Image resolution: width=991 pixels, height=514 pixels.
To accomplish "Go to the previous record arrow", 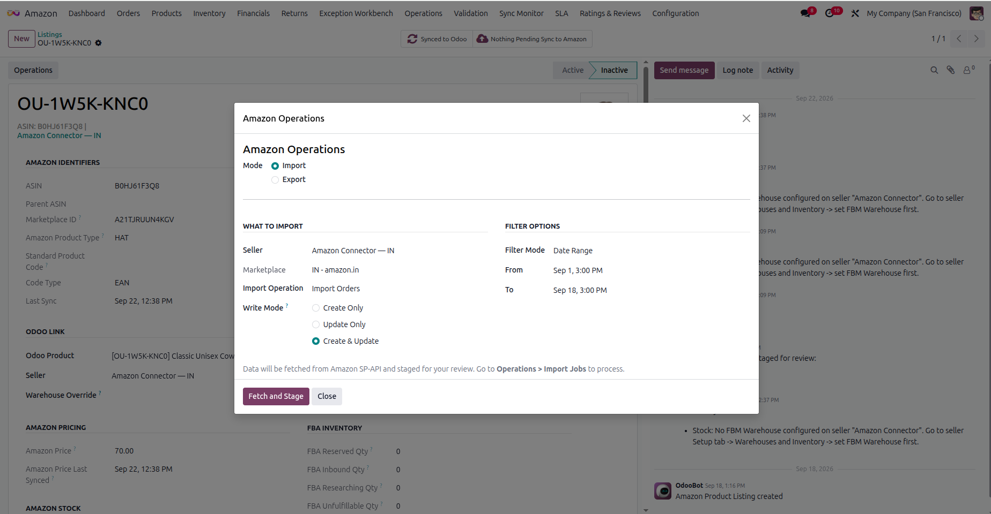I will tap(959, 39).
